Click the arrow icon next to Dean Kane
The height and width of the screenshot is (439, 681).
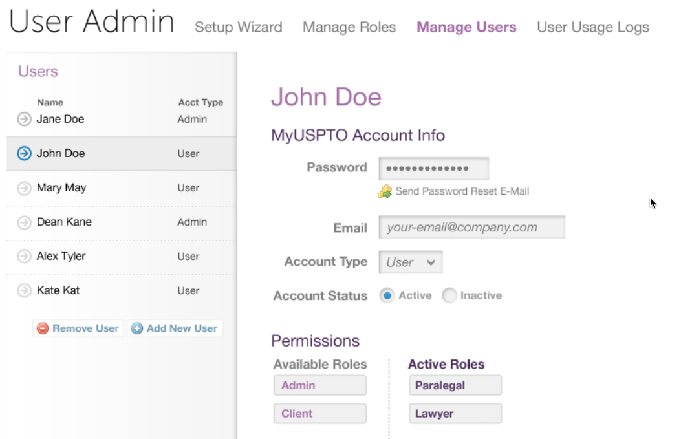(x=24, y=222)
